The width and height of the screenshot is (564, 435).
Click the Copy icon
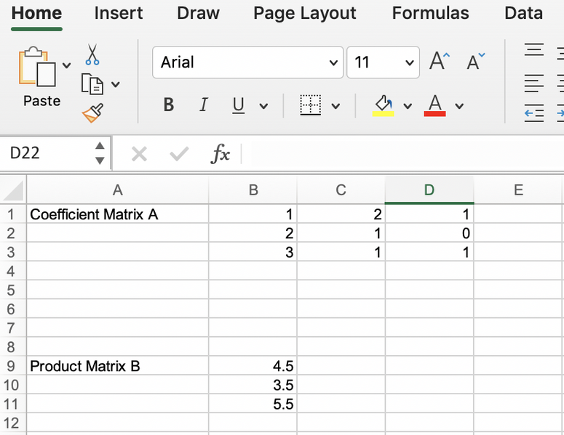pos(92,84)
